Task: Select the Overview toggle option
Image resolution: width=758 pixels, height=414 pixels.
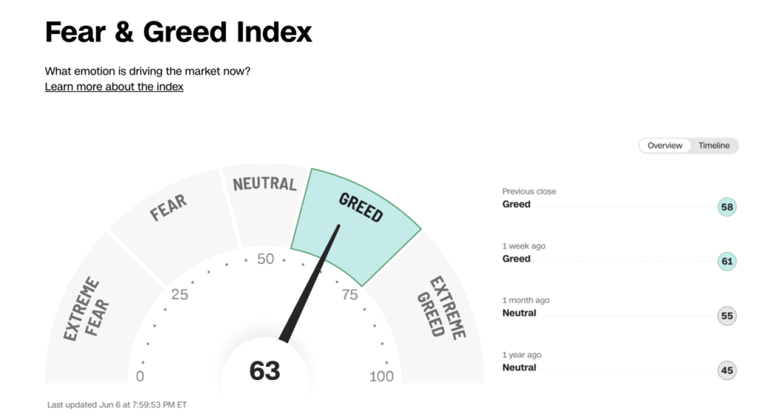Action: pos(665,146)
